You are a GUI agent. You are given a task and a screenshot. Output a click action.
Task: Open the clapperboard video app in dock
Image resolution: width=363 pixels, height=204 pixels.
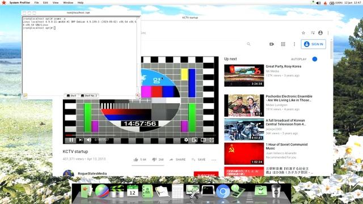[117, 192]
